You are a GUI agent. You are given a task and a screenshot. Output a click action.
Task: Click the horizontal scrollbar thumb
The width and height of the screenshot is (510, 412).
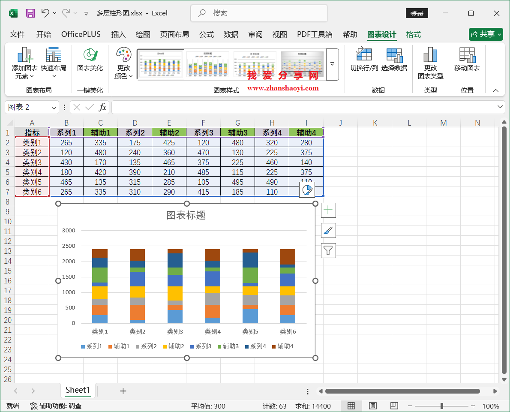[x=402, y=391]
